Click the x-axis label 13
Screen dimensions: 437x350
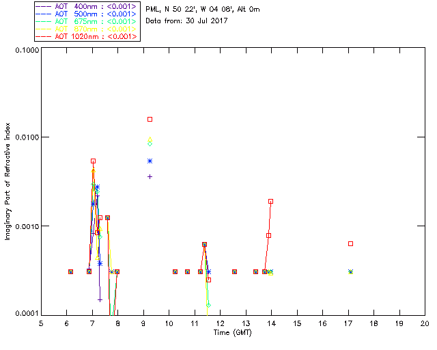(246, 323)
